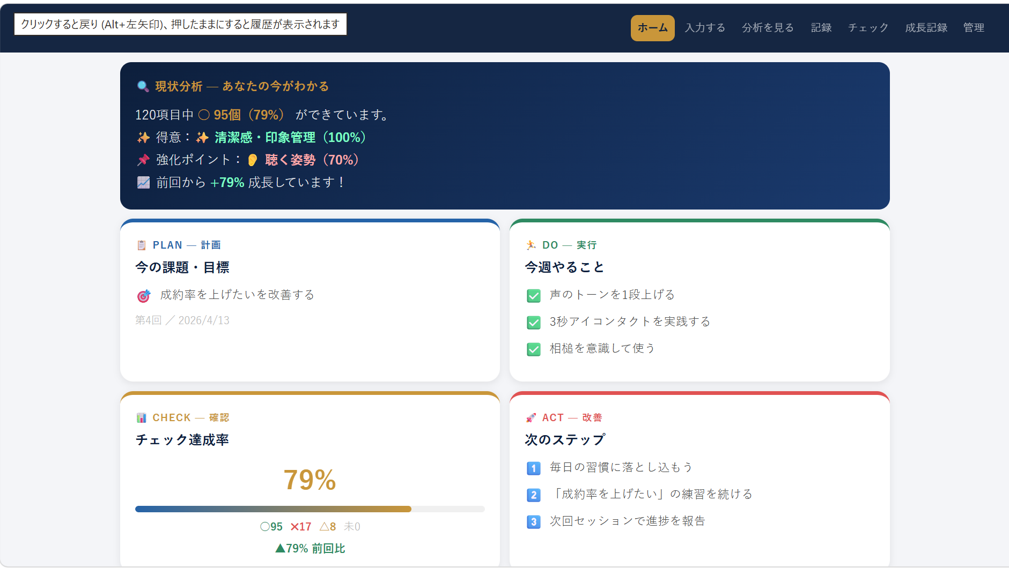Click the large 79% achievement value
Image resolution: width=1009 pixels, height=568 pixels.
coord(310,480)
